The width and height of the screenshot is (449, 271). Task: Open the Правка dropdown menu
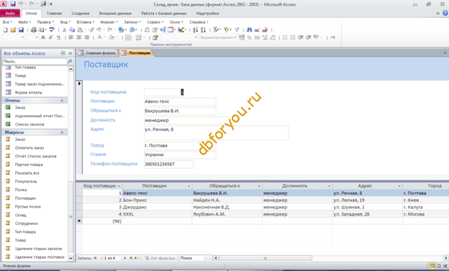45,22
